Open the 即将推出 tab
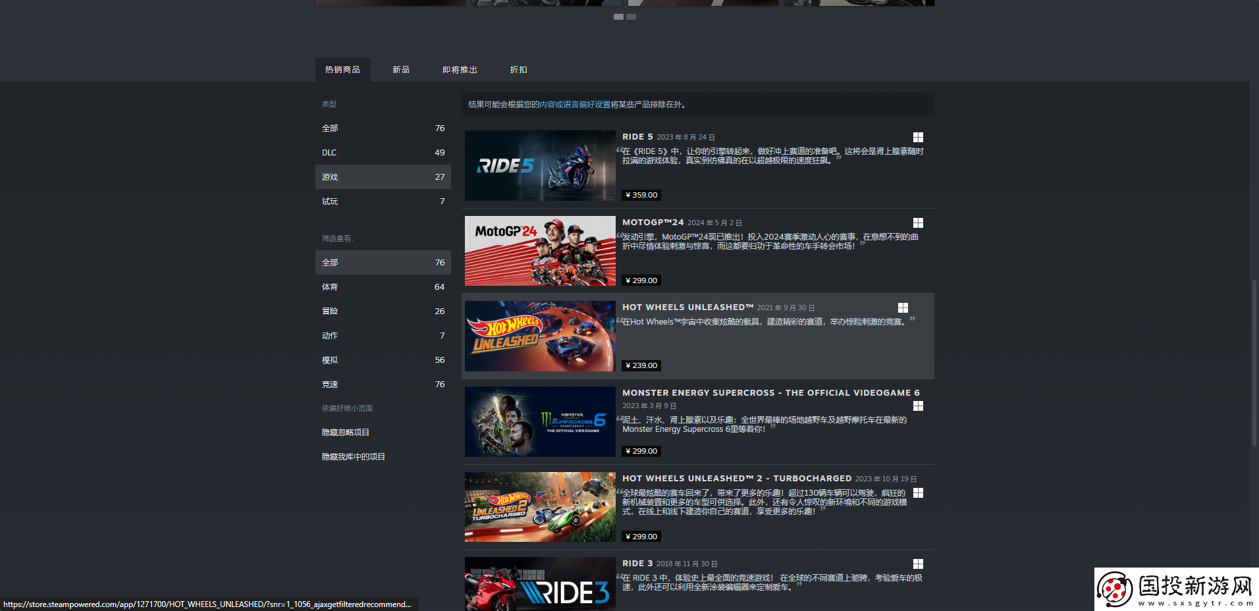This screenshot has width=1259, height=611. [460, 70]
